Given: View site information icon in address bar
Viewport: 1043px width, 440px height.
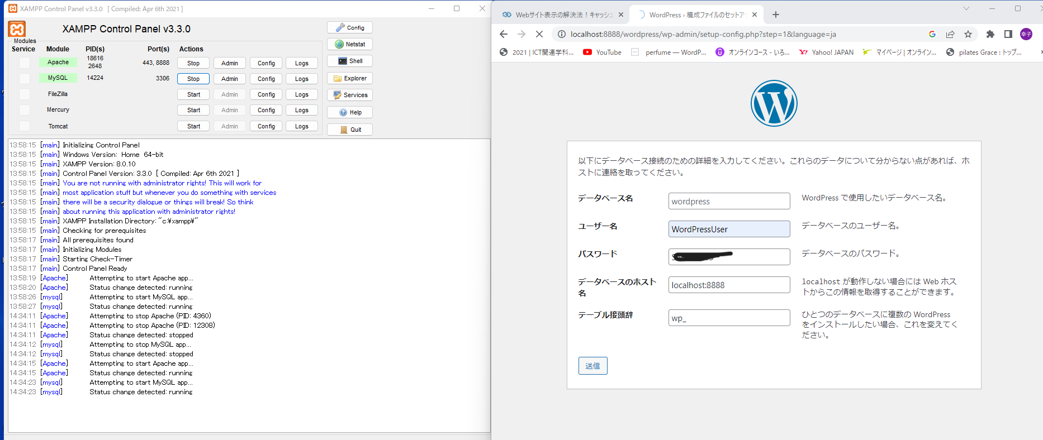Looking at the screenshot, I should click(562, 34).
